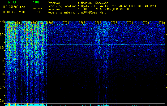Select the file name 1001250700.png
Image resolution: width=167 pixels, height=106 pixels.
coord(14,7)
